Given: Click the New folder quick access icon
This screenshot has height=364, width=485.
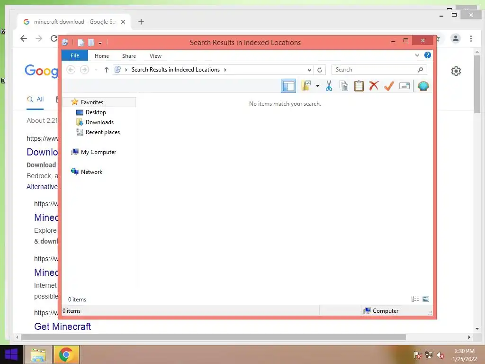Looking at the screenshot, I should click(x=91, y=42).
